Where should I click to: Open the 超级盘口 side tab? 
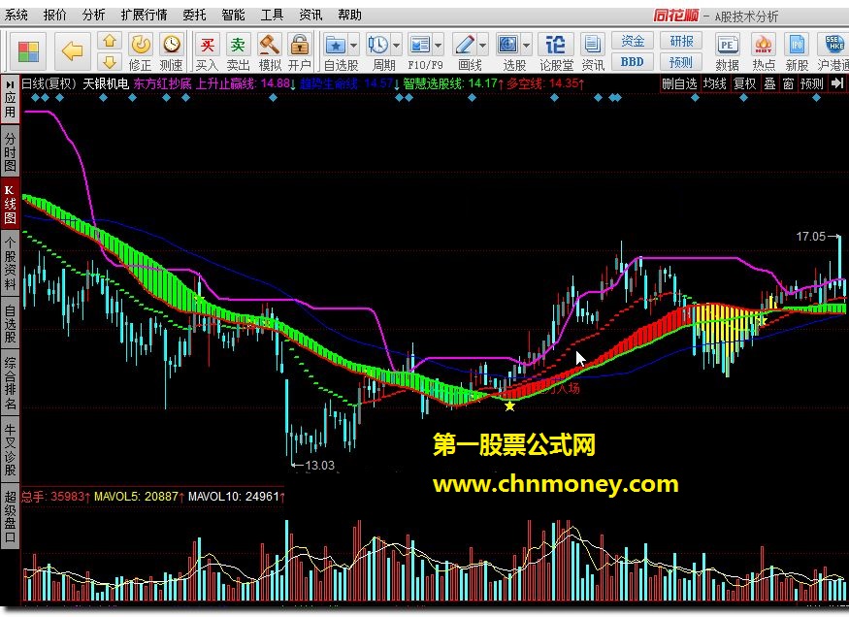pos(10,516)
